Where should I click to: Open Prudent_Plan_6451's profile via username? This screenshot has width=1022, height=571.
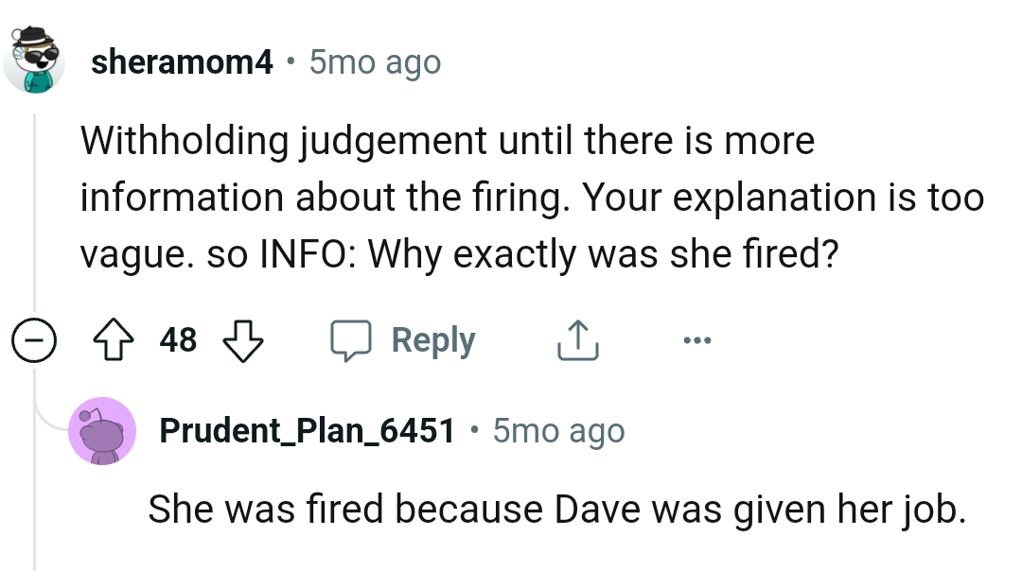click(x=307, y=430)
